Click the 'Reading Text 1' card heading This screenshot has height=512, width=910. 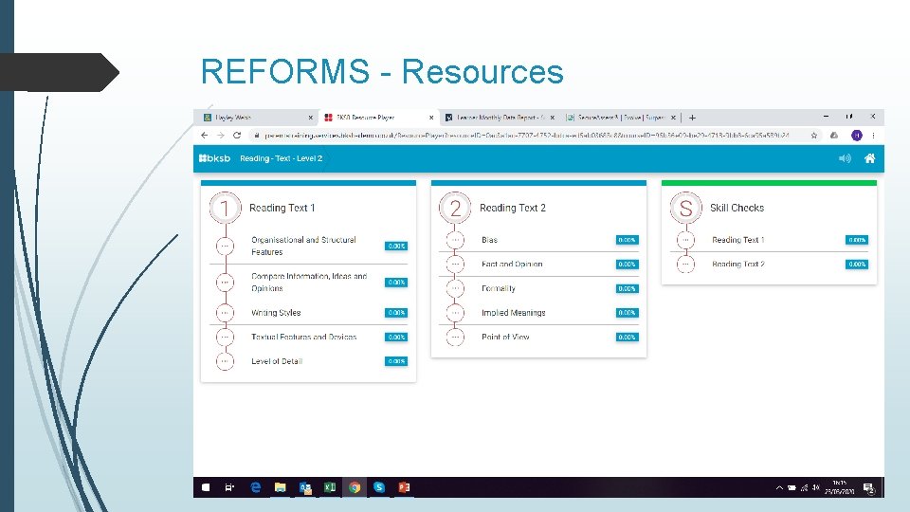(282, 208)
